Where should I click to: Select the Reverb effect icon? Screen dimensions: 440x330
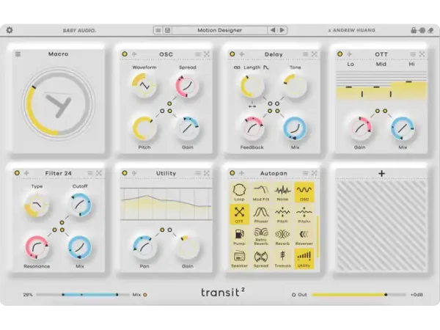(282, 237)
